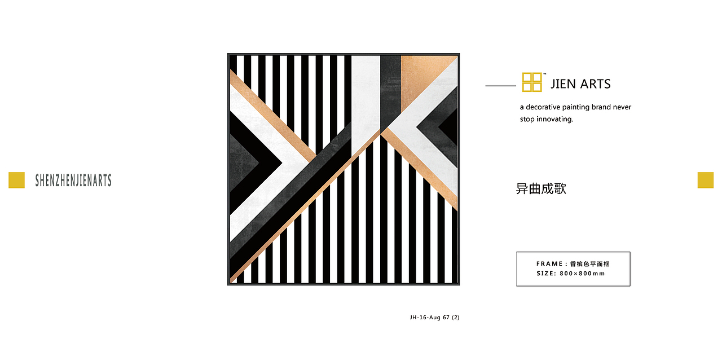Image resolution: width=722 pixels, height=361 pixels.
Task: Click the JIEN ARTS brand name
Action: point(580,84)
